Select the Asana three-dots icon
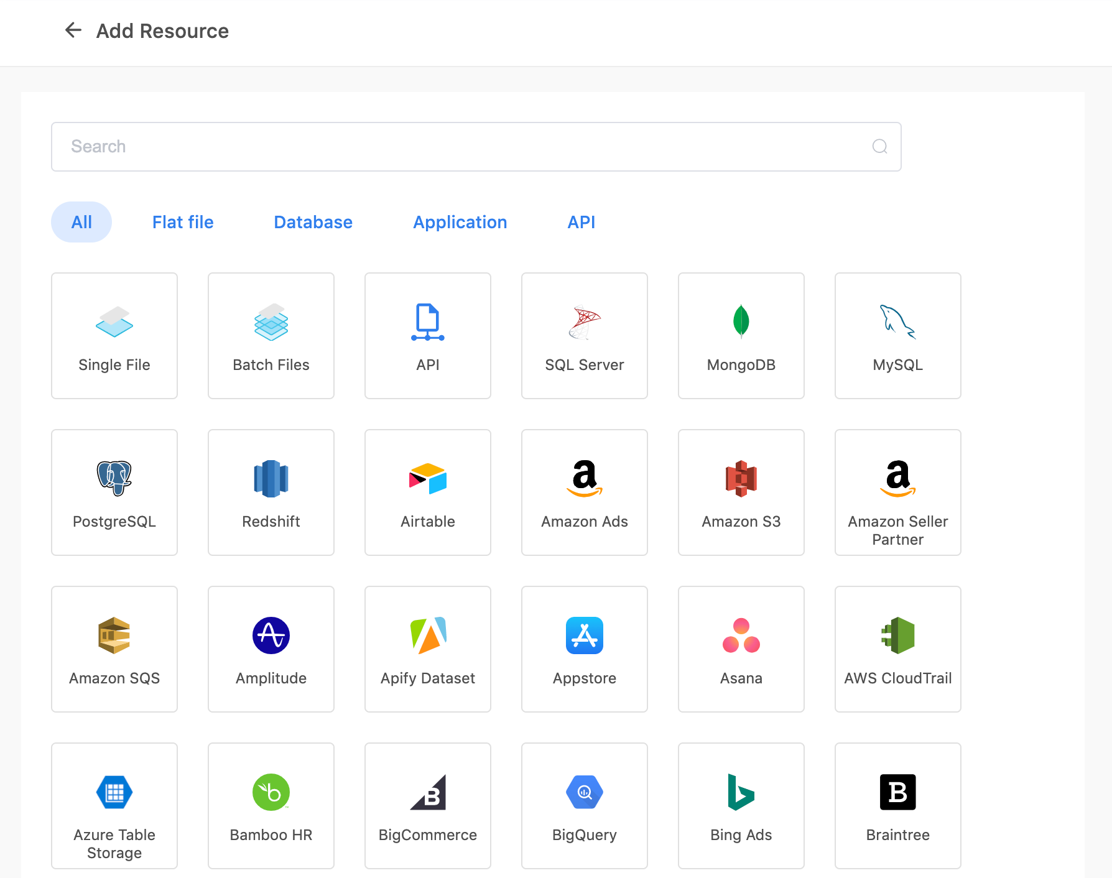 [741, 635]
